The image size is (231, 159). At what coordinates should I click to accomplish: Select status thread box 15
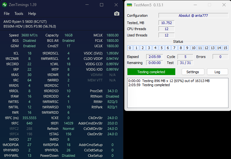tap(225, 48)
